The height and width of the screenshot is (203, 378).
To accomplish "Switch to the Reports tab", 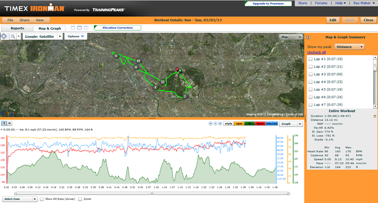I will coord(17,28).
